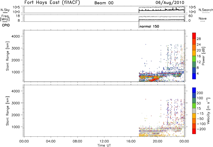
Task: Select the bright blue bottom Power colorbar segment
Action: coord(194,76)
